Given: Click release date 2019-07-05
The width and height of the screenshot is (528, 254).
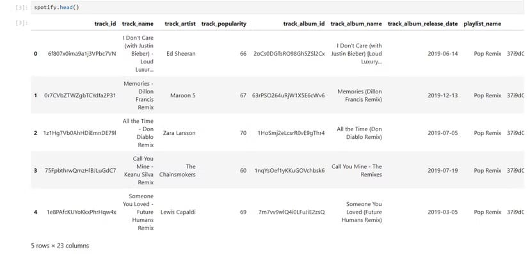Looking at the screenshot, I should coord(443,133).
